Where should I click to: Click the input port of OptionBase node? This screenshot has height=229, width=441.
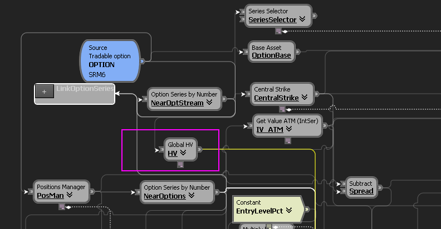tap(246, 52)
